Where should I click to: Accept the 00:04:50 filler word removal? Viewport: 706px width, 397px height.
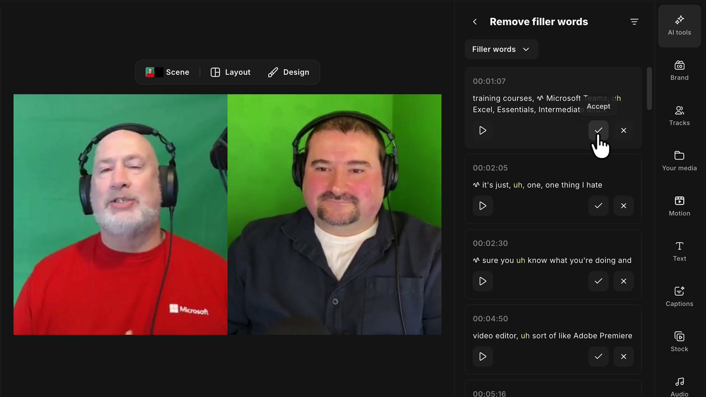coord(598,356)
